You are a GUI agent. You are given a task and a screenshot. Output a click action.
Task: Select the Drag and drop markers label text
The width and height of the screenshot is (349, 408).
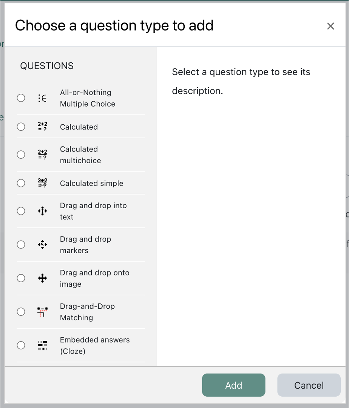[x=86, y=244]
